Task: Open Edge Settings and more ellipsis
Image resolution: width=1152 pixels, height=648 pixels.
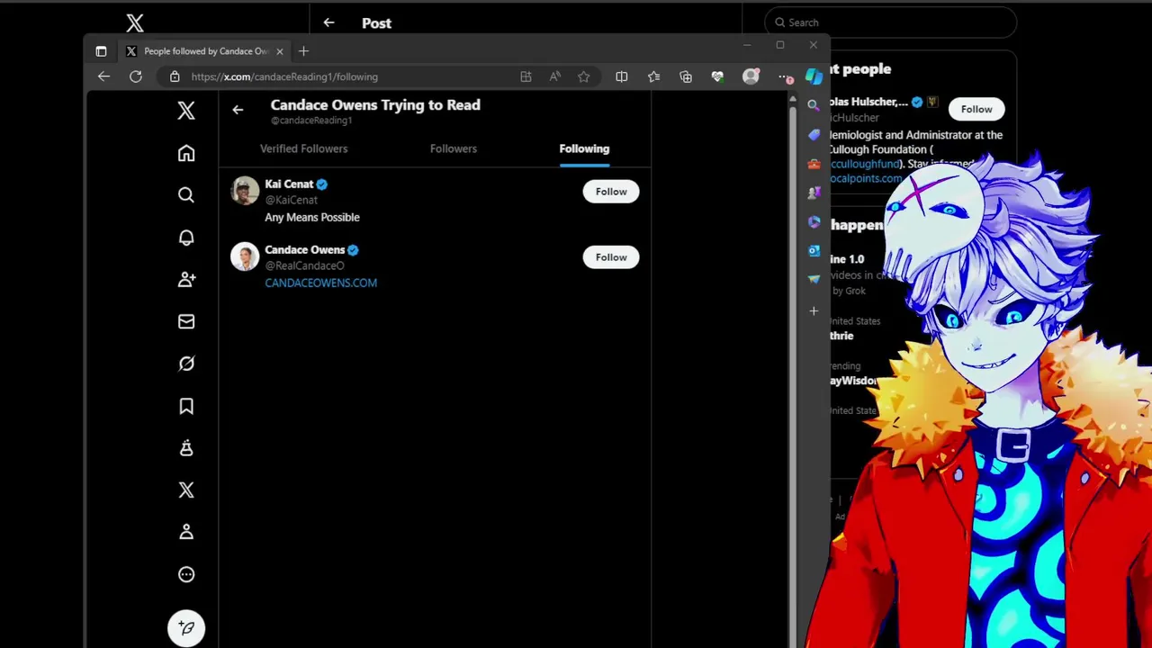Action: point(785,76)
